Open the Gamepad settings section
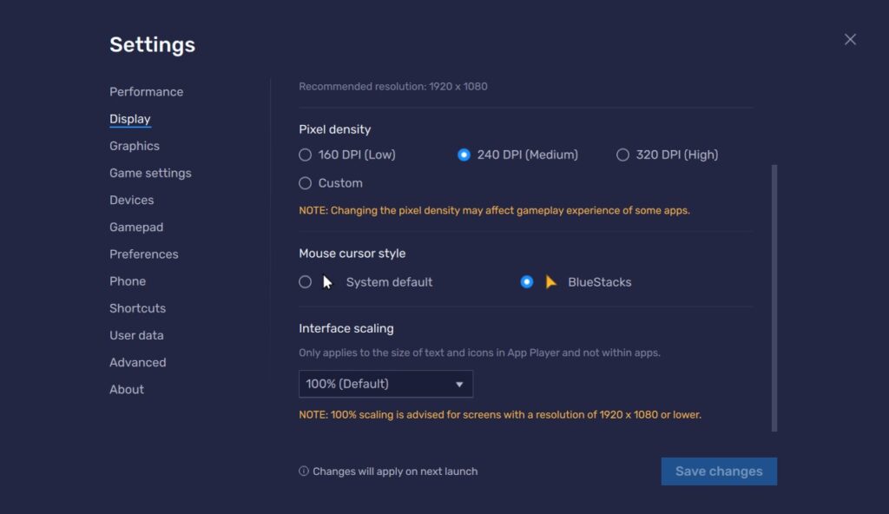Image resolution: width=889 pixels, height=514 pixels. click(x=136, y=227)
